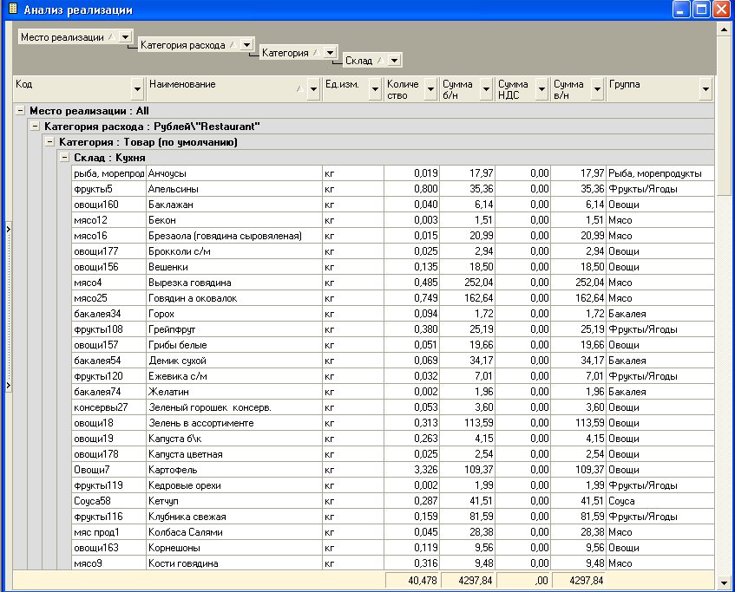Screen dimensions: 735x592
Task: Collapse the Склад : Кухня group
Action: 64,158
